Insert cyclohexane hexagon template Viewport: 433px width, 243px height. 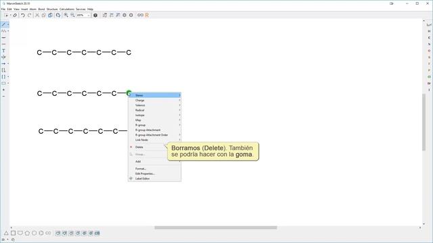[35, 233]
